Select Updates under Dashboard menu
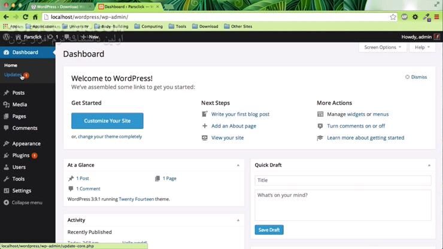The width and height of the screenshot is (443, 249). coord(13,75)
